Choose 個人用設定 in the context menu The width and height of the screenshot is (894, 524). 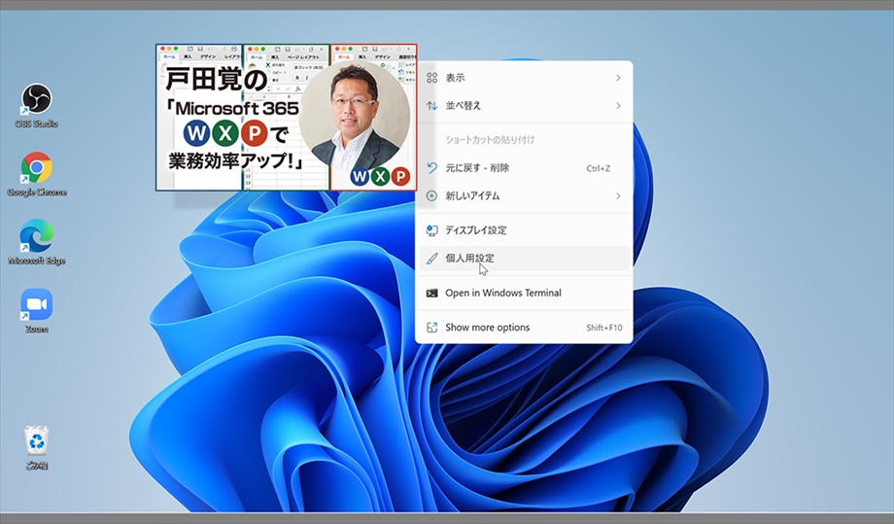[x=524, y=259]
